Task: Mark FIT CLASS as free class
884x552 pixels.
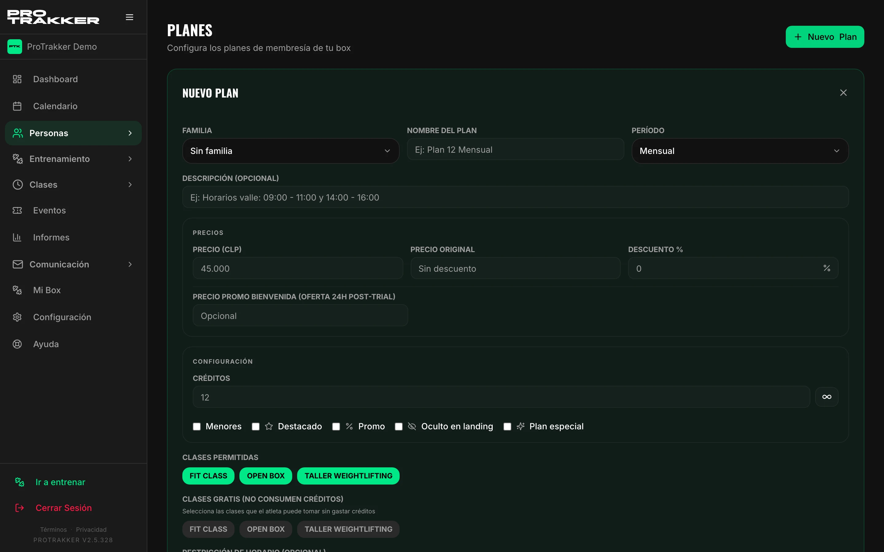Action: coord(208,529)
